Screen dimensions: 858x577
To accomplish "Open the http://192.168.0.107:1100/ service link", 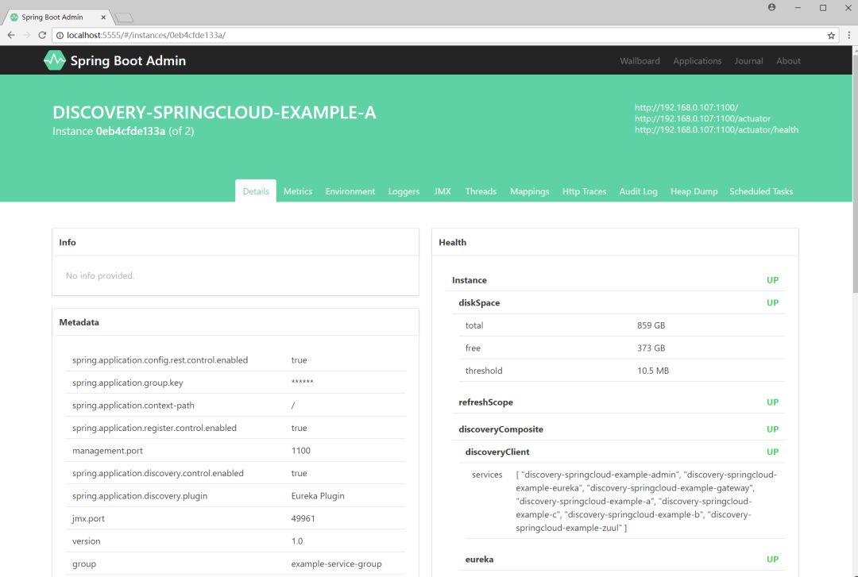I will (x=686, y=107).
